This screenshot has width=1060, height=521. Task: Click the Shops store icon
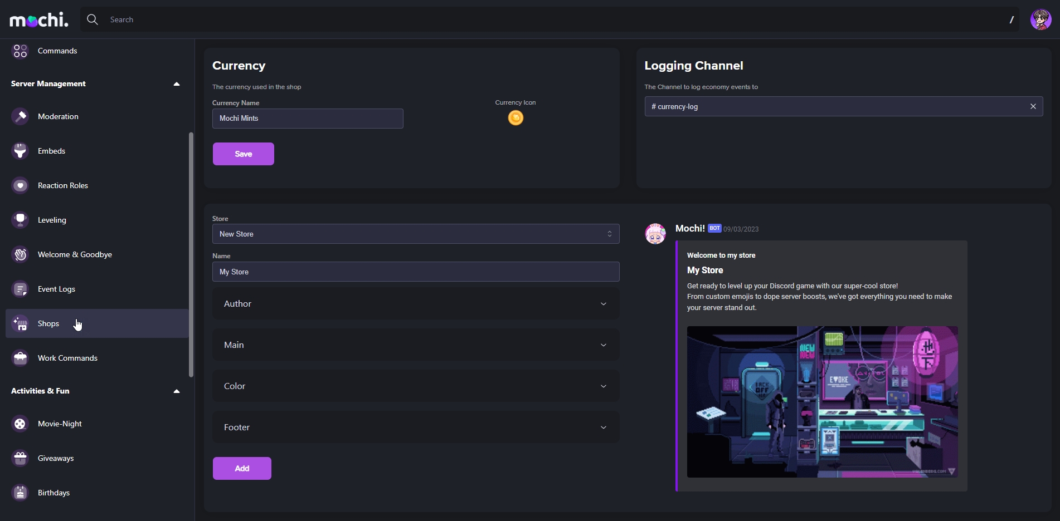point(20,323)
